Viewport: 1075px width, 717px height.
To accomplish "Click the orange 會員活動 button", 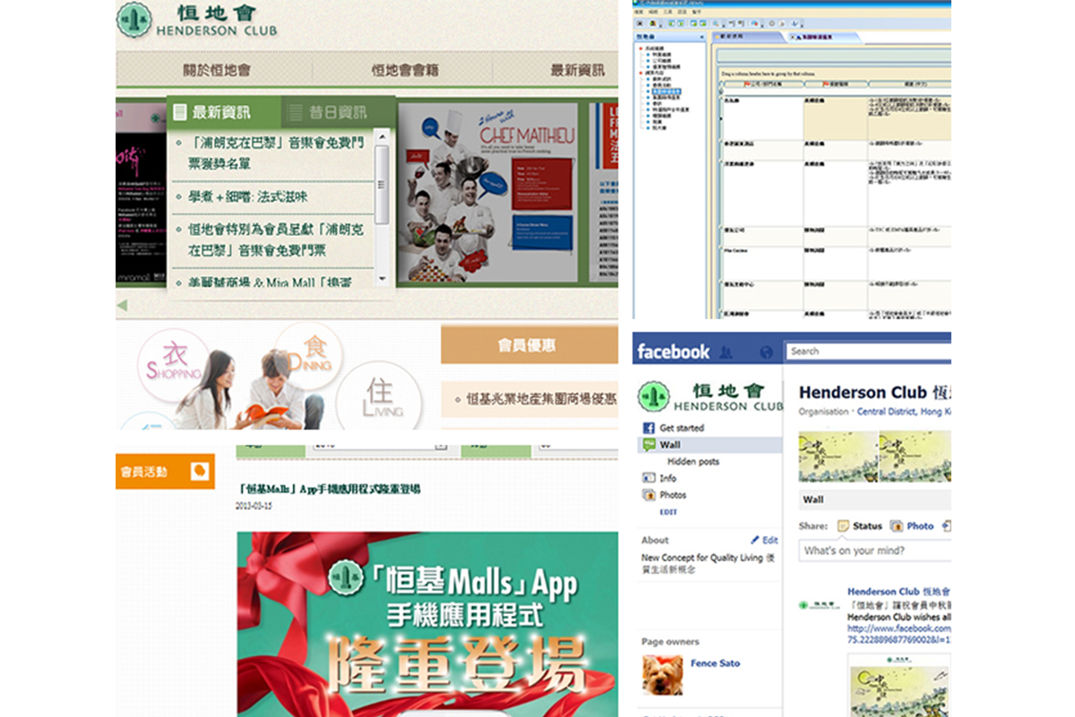I will [x=165, y=471].
